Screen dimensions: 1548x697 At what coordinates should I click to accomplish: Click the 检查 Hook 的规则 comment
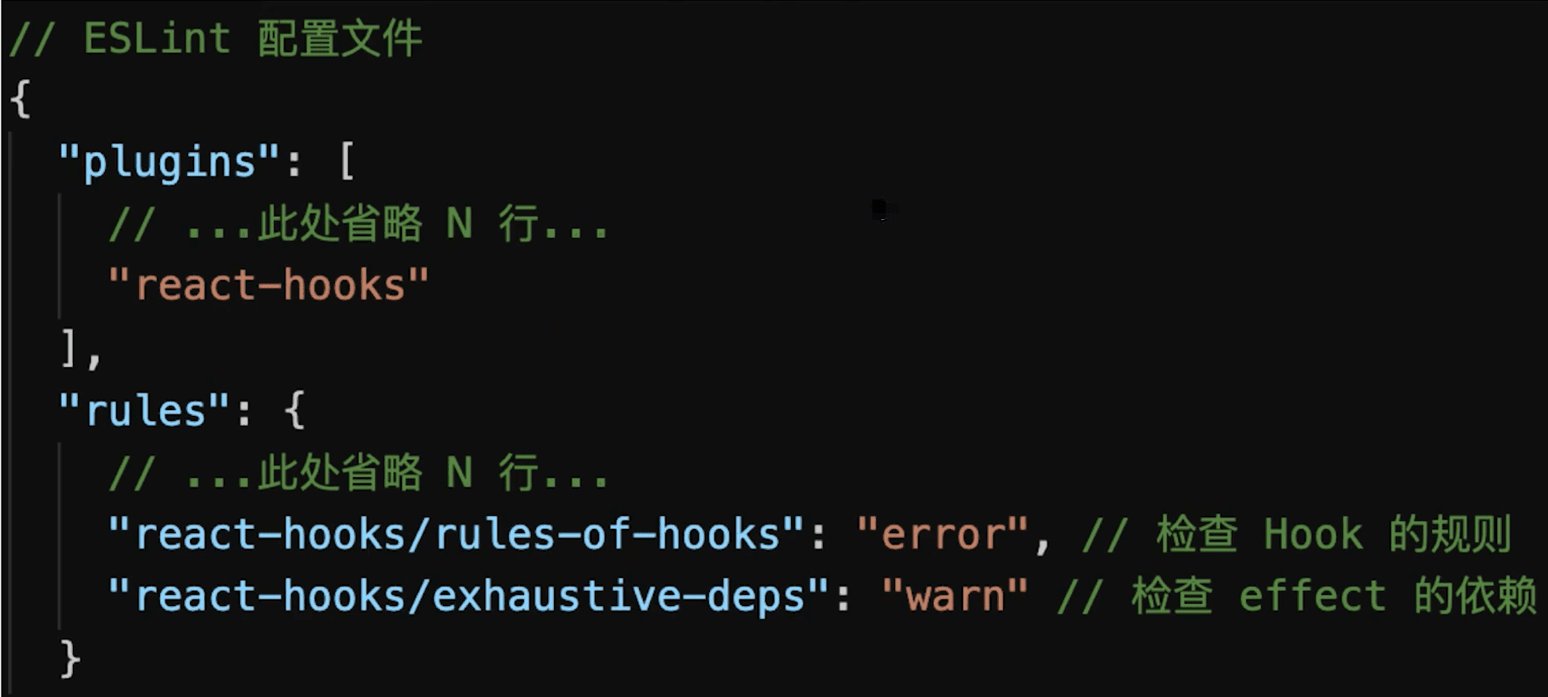click(x=1297, y=535)
